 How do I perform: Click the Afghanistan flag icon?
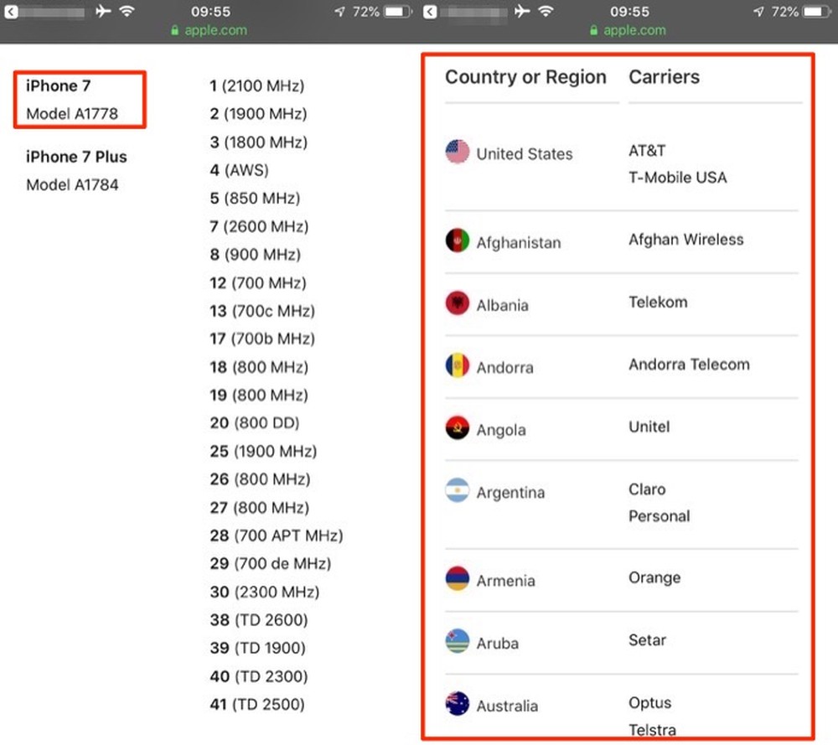coord(457,240)
